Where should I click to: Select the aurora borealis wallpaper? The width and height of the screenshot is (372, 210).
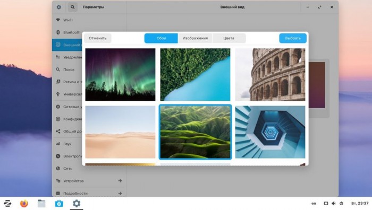(x=120, y=75)
